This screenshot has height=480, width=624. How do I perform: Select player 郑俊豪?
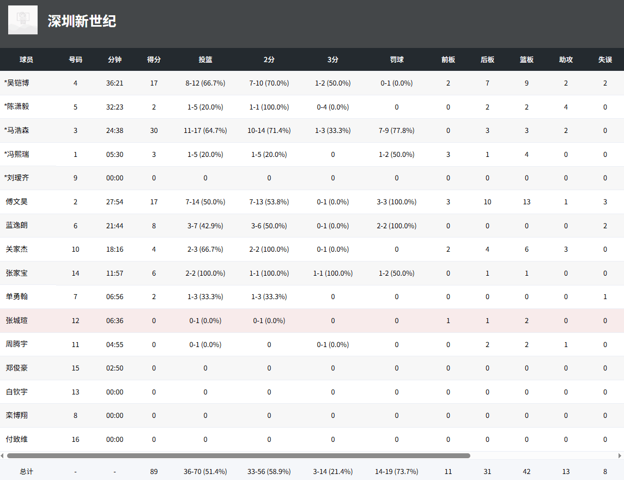(x=17, y=368)
